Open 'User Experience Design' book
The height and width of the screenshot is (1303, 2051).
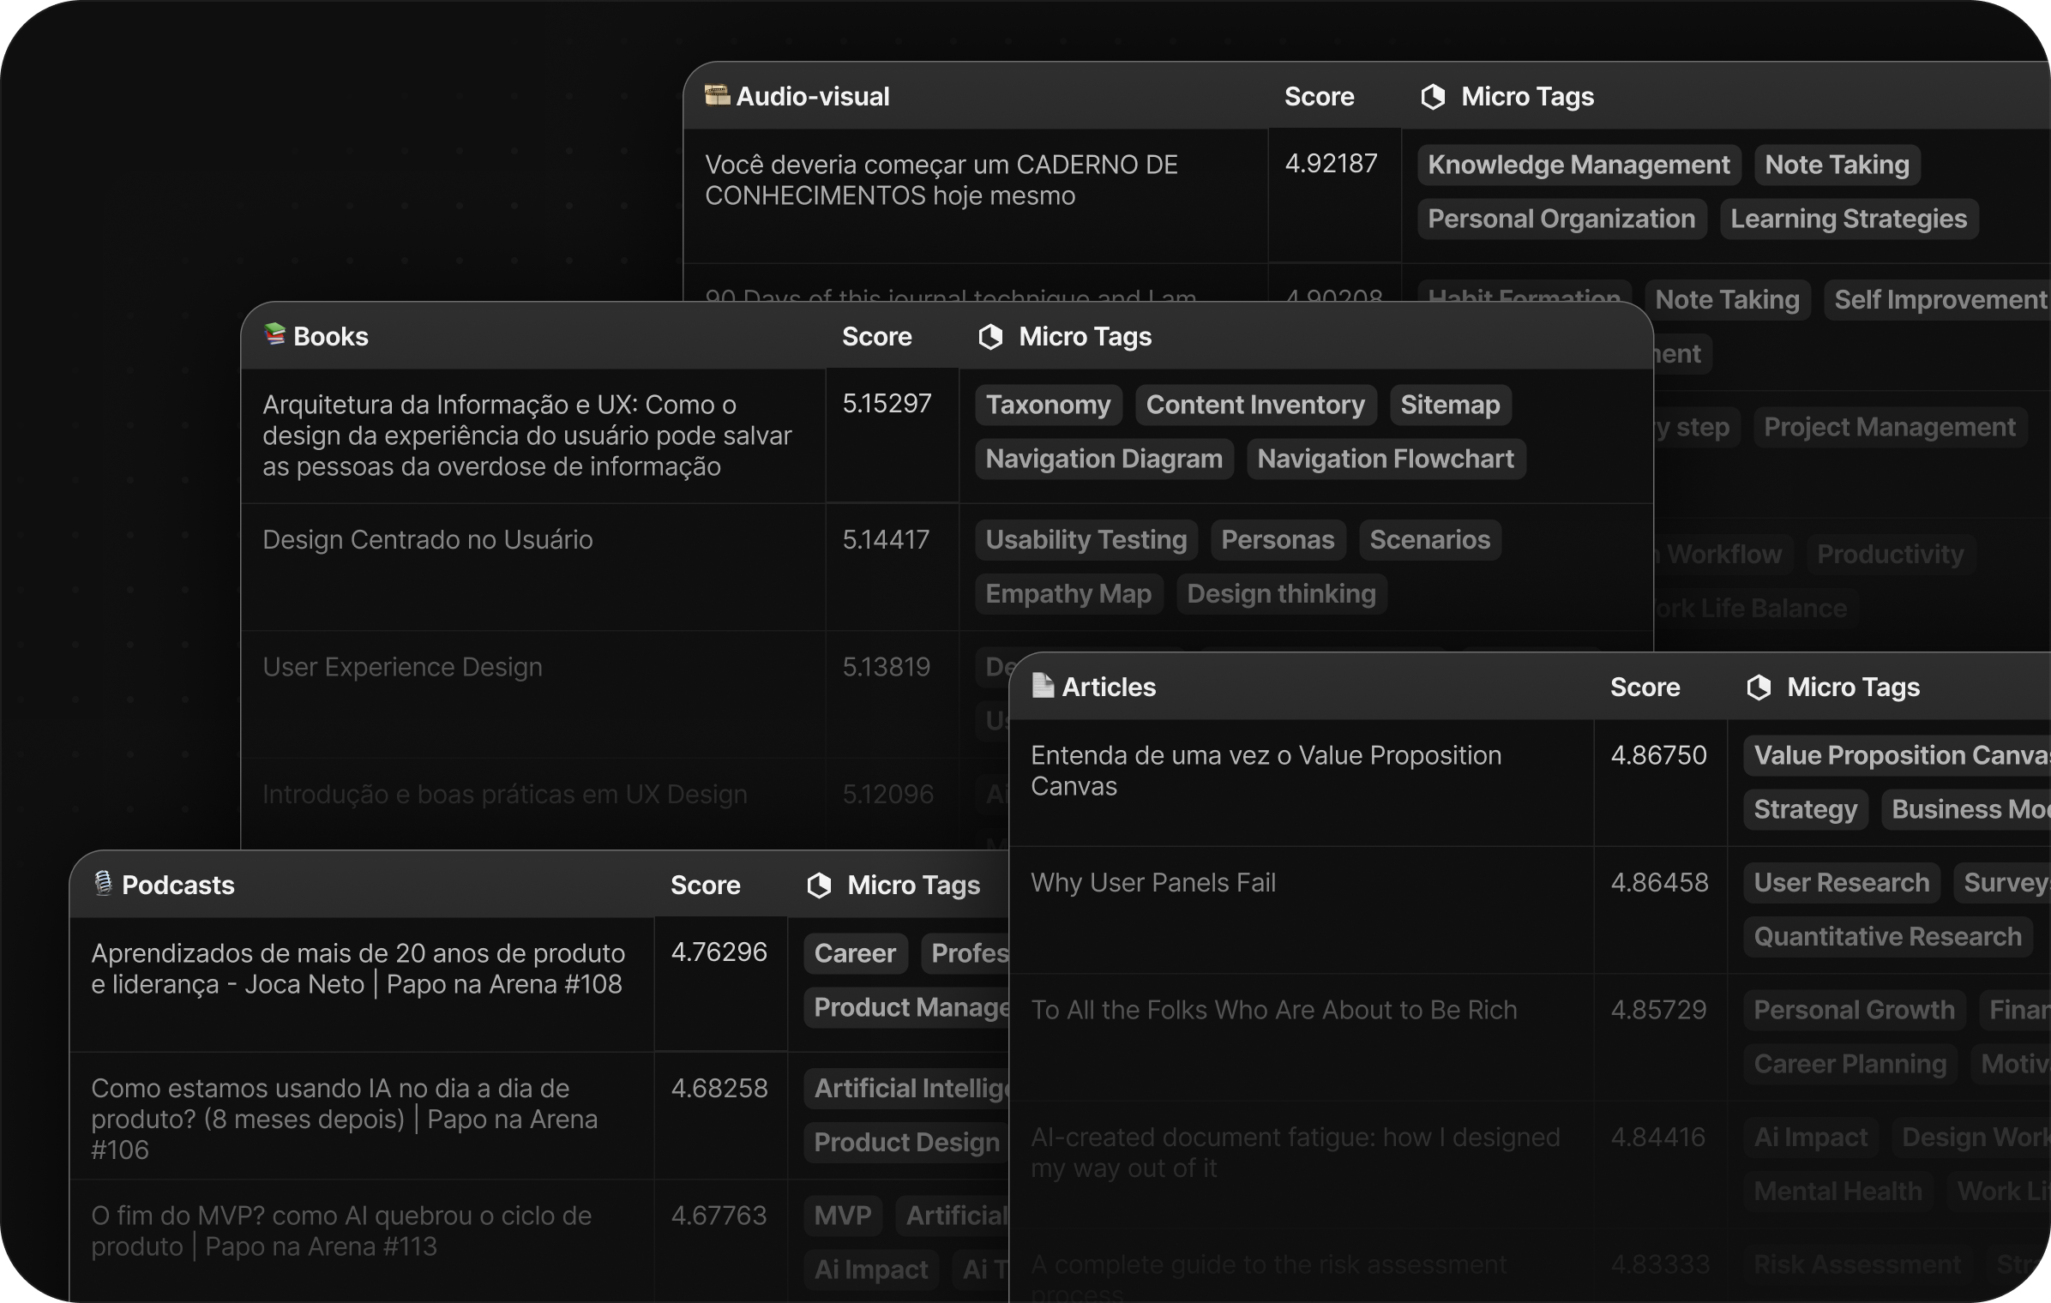click(402, 667)
